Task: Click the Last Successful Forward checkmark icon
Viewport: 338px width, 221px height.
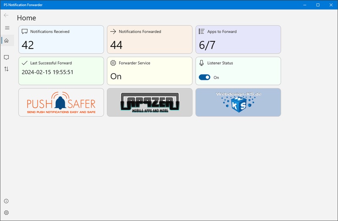Action: pos(25,63)
